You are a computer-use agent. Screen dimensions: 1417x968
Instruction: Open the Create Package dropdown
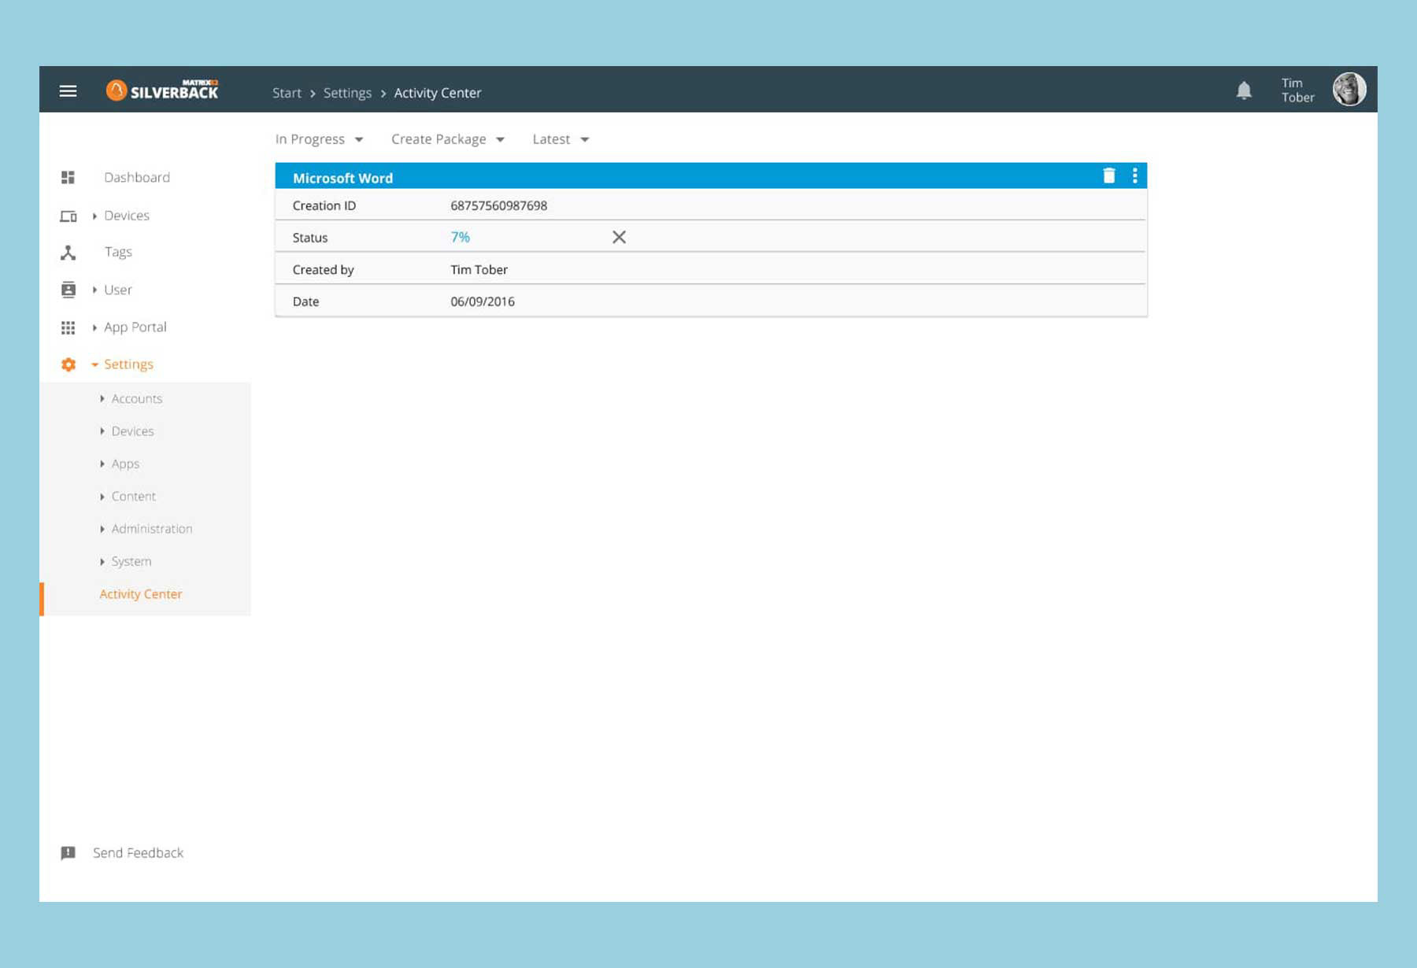(x=448, y=139)
